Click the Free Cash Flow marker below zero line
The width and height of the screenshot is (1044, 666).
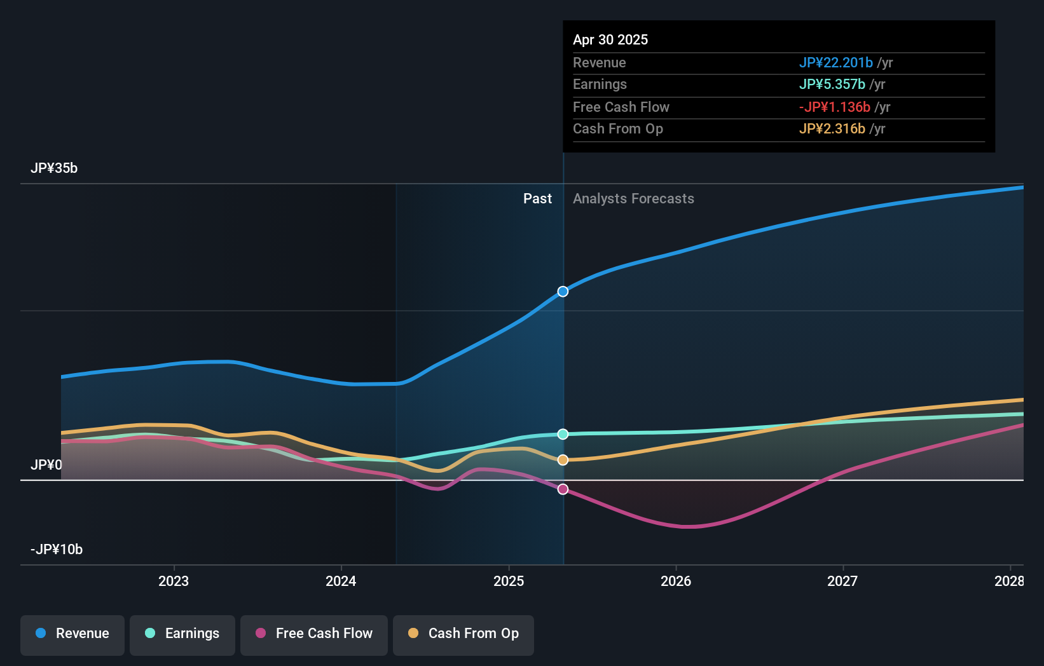[563, 489]
